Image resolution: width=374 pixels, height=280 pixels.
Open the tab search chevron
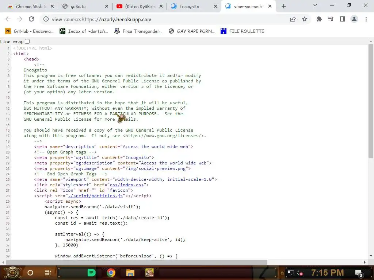(315, 5)
